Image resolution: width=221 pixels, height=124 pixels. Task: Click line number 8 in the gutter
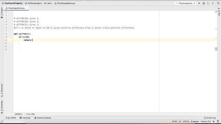[x=6, y=34]
